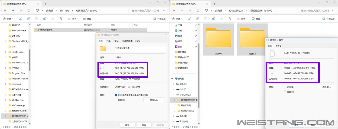Viewport: 338px width, 129px height.
Task: Open the 查看 dropdown in the 50G window
Action: pyautogui.click(x=88, y=19)
